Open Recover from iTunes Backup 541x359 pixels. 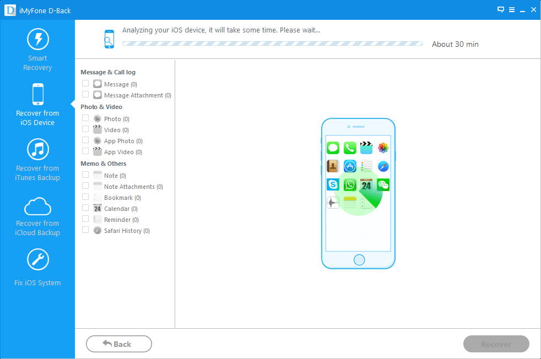click(x=37, y=160)
